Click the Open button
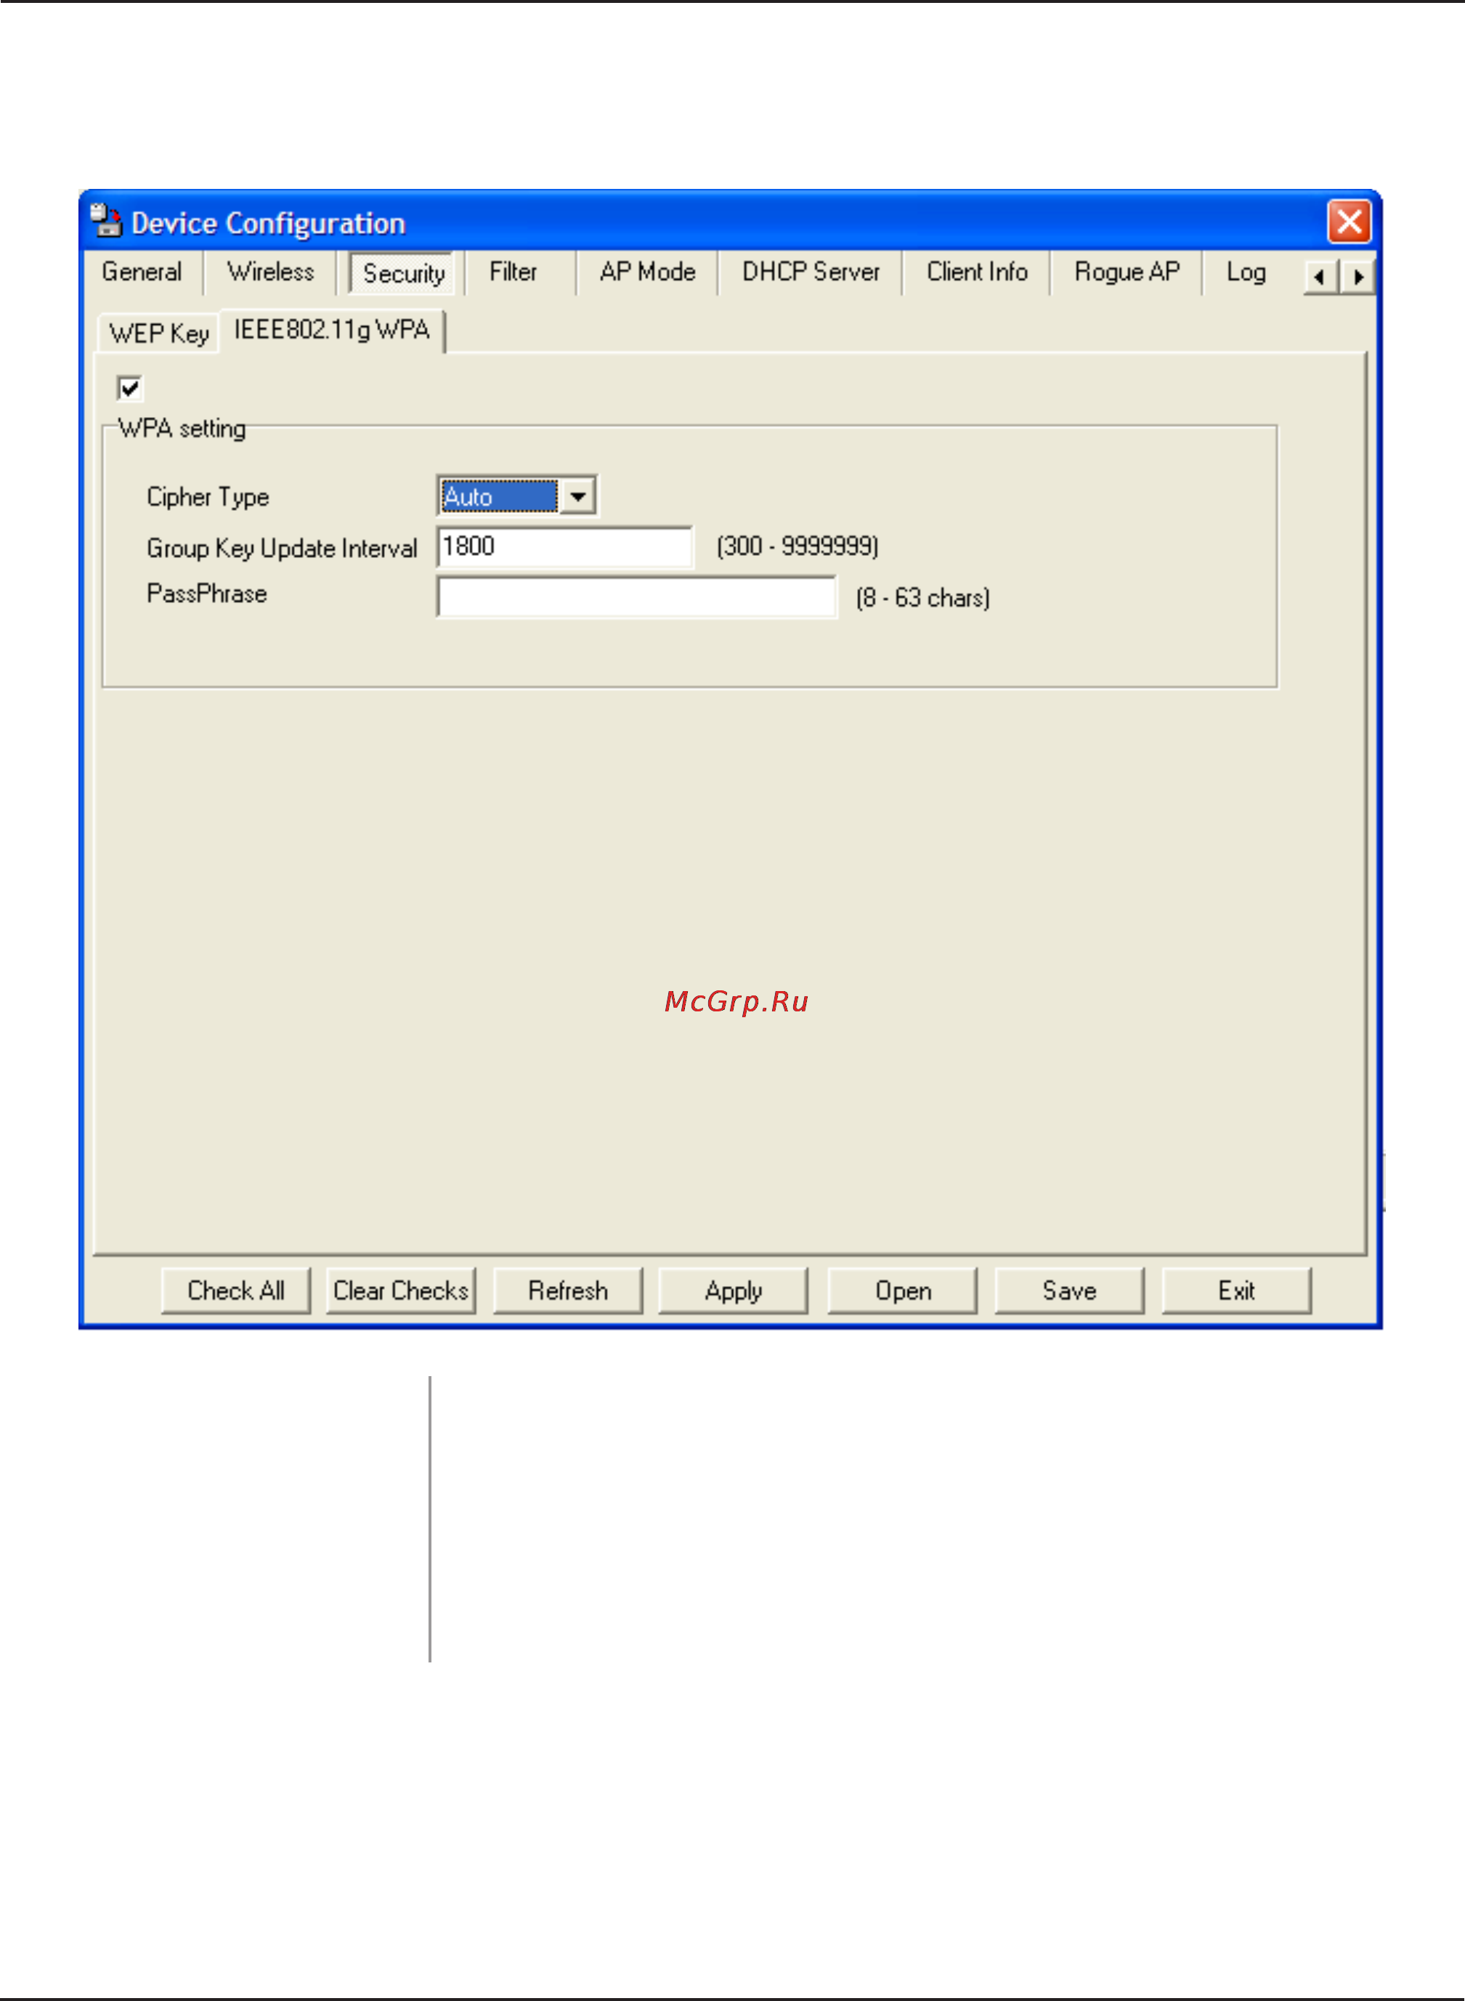 pos(903,1290)
